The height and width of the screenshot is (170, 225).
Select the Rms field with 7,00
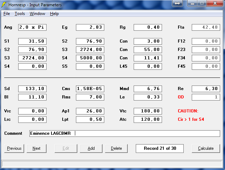click(x=90, y=97)
